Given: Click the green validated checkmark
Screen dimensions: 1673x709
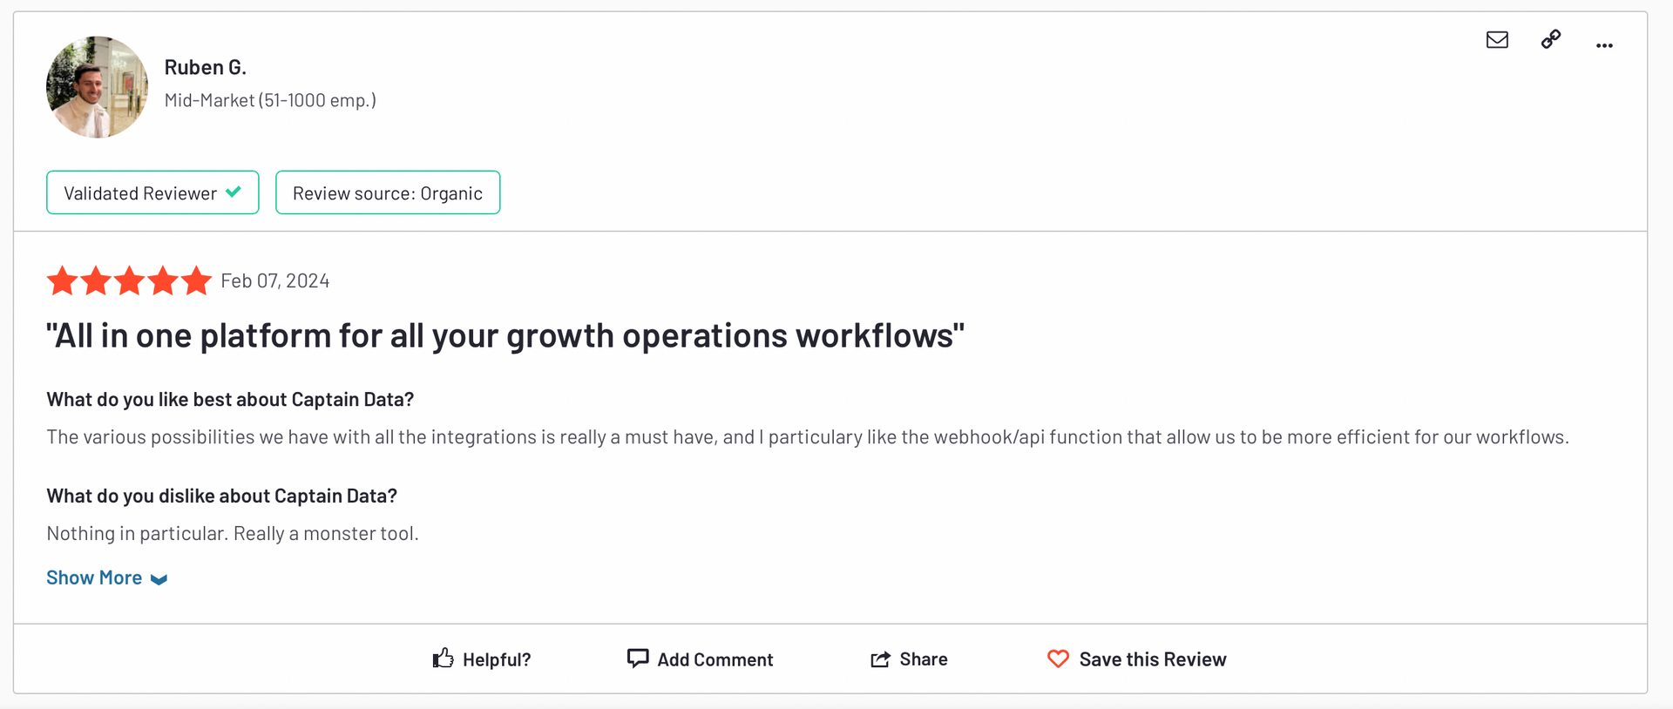Looking at the screenshot, I should (234, 192).
